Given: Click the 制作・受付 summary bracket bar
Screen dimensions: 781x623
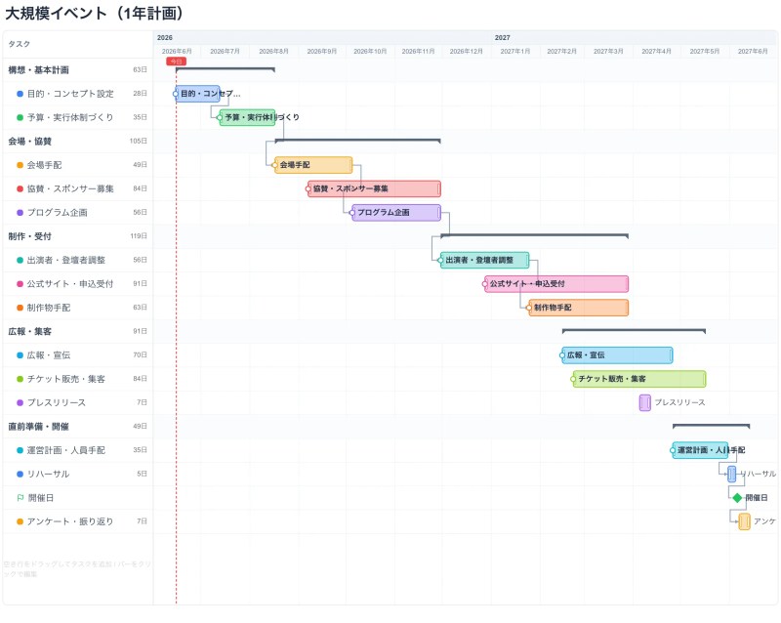Looking at the screenshot, I should click(534, 235).
